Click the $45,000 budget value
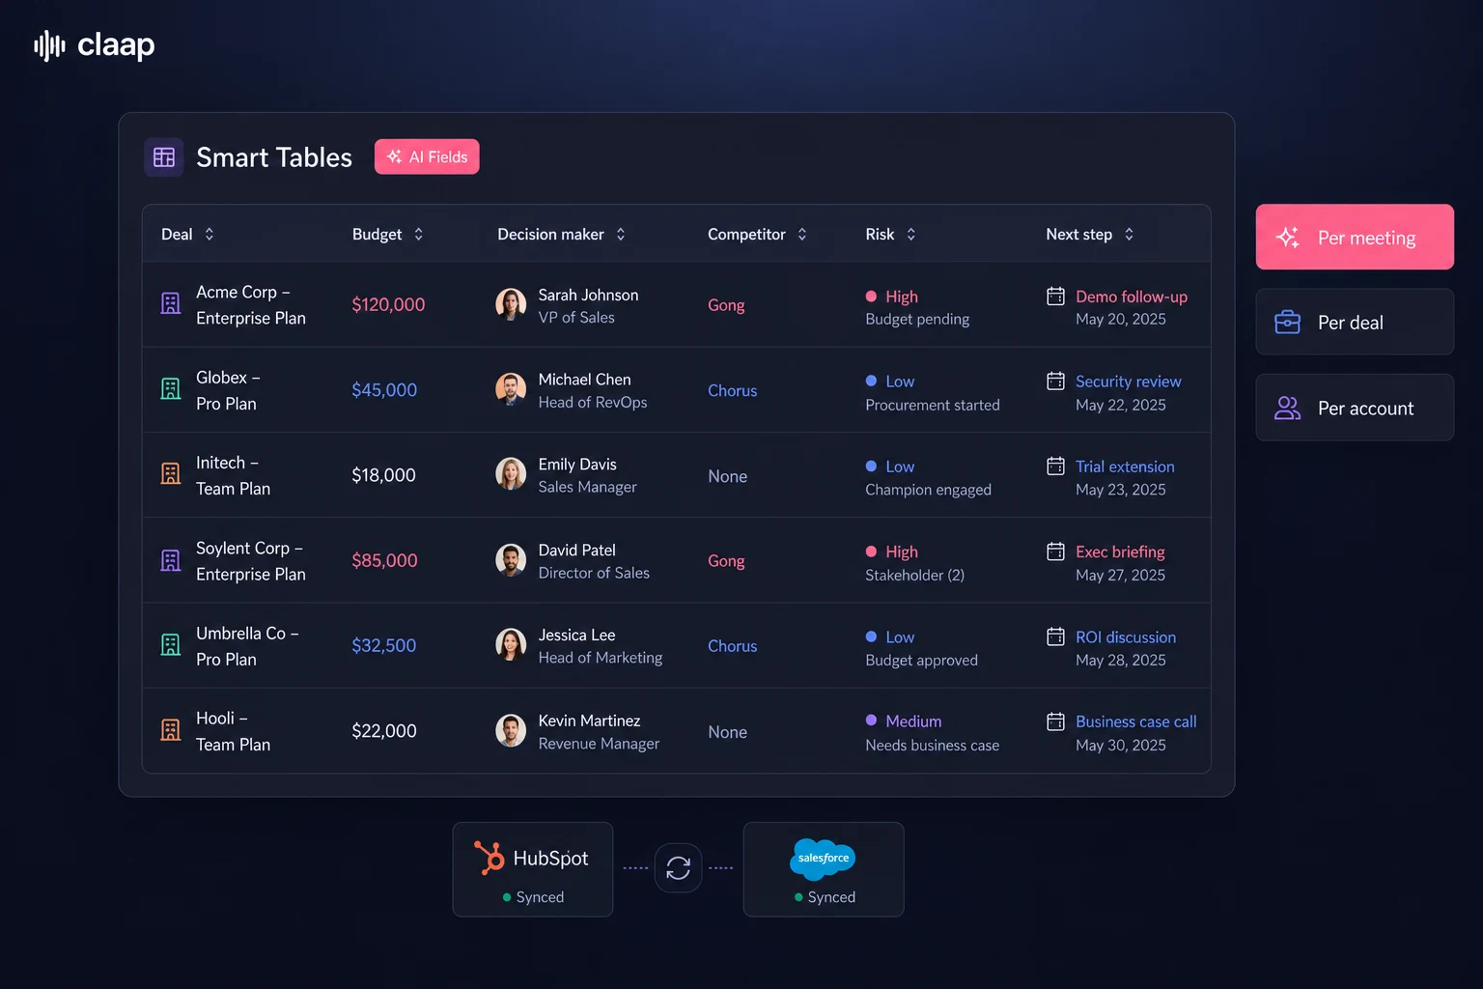The width and height of the screenshot is (1483, 989). pos(384,389)
